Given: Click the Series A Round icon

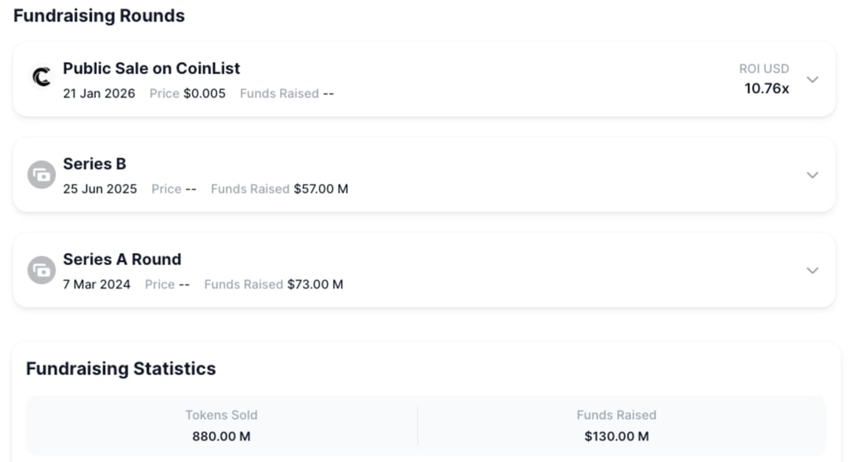Looking at the screenshot, I should [41, 270].
